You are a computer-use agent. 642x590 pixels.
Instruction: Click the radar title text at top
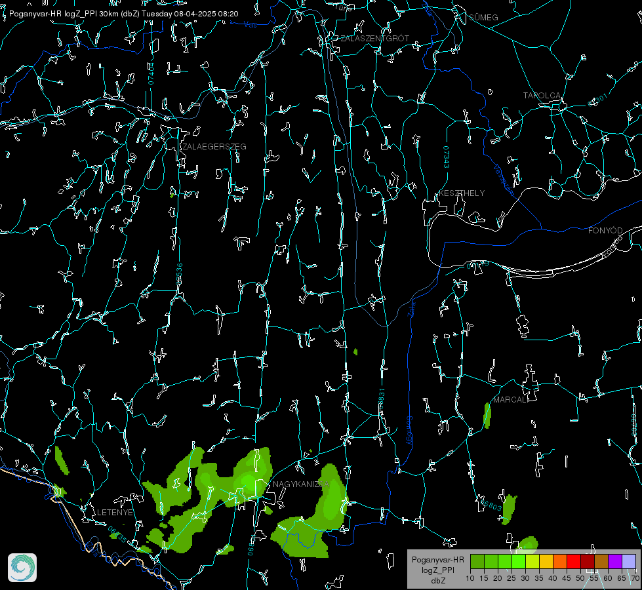tap(124, 14)
